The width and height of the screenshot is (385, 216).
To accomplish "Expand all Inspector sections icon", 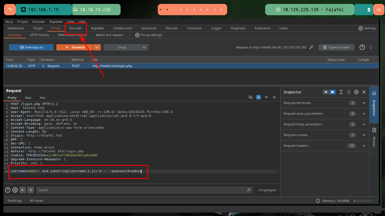I will click(341, 92).
